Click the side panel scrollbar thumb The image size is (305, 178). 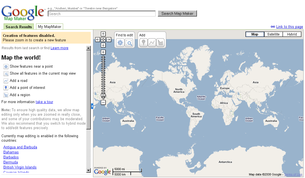coord(89,90)
